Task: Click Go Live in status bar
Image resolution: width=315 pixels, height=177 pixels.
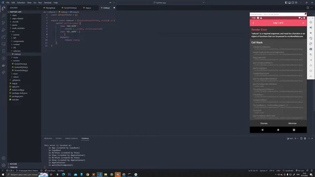Action: point(300,171)
